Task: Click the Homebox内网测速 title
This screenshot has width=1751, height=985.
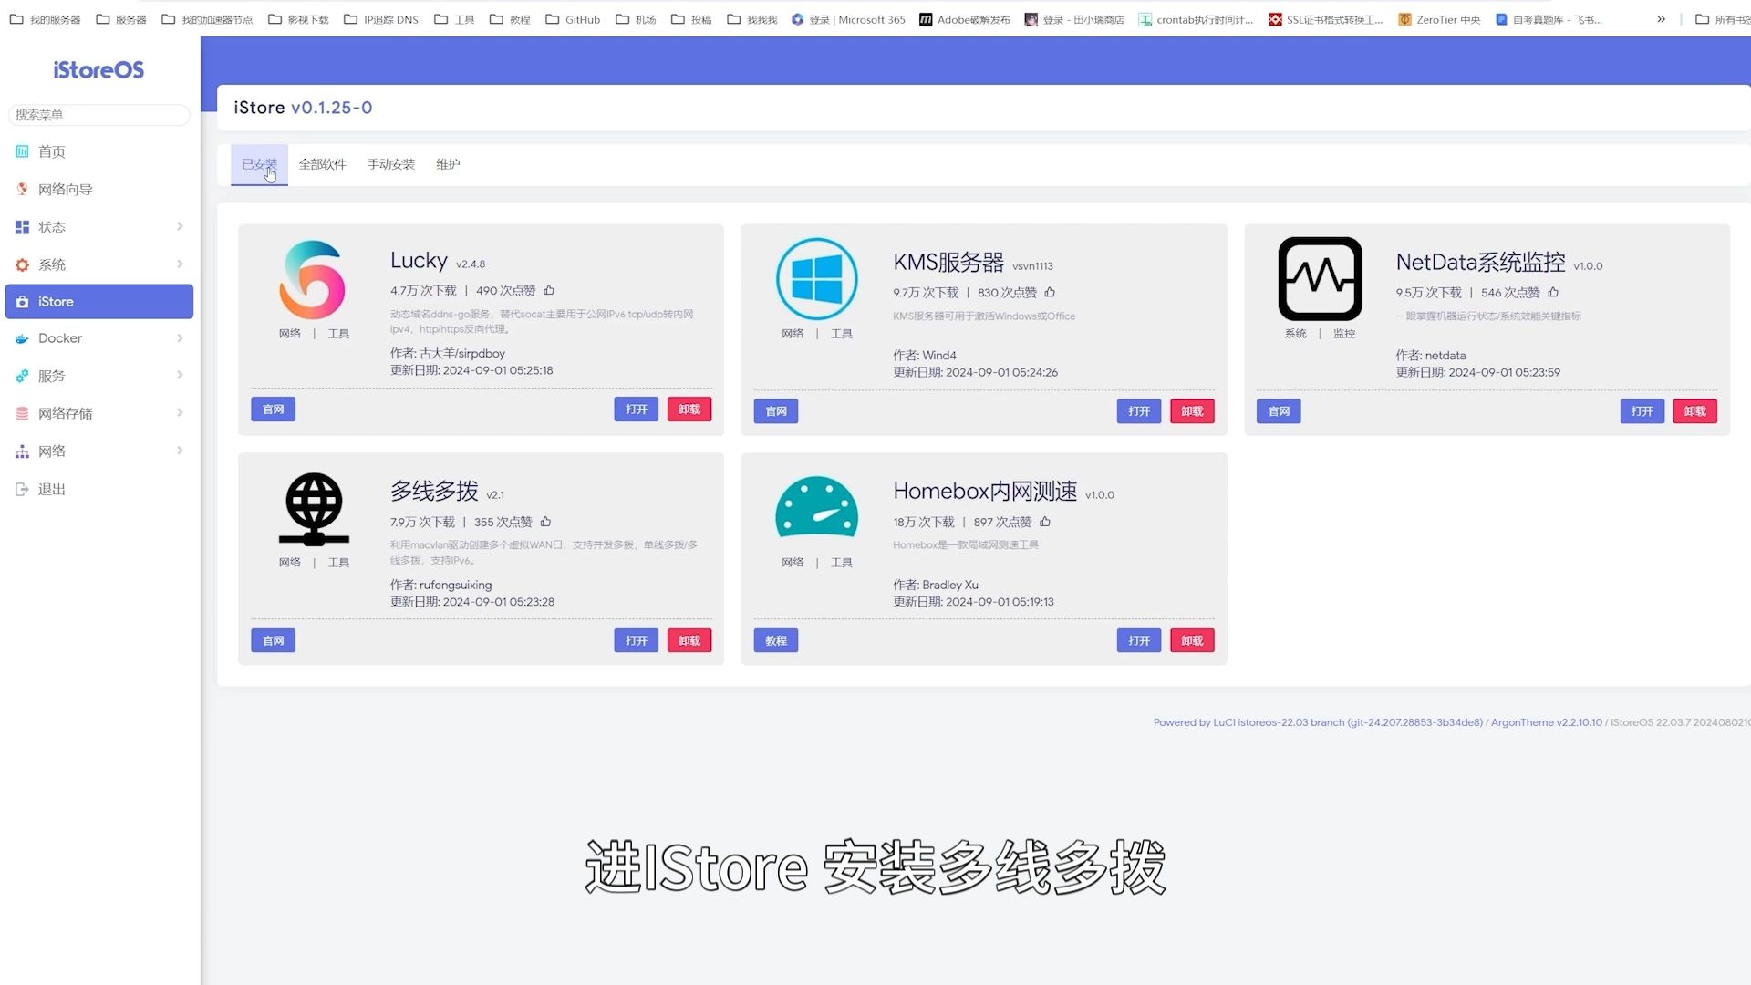Action: click(985, 492)
